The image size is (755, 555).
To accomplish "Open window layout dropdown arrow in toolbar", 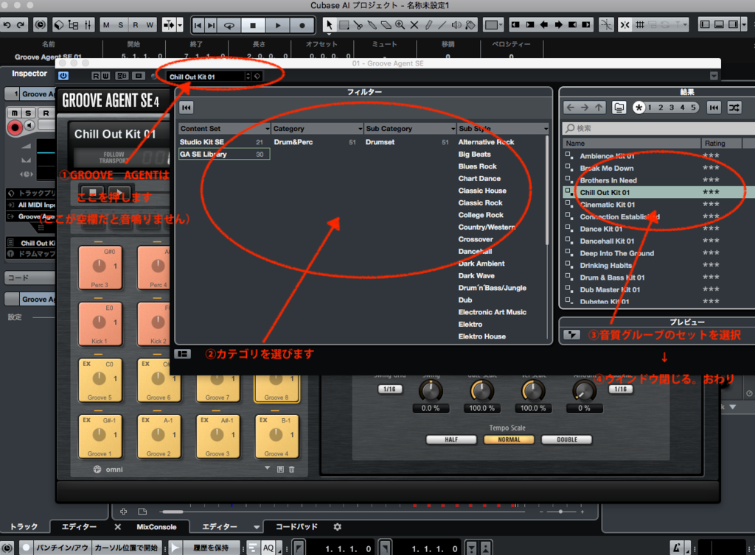I will [x=744, y=24].
